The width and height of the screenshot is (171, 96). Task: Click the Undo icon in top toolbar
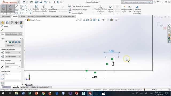45,2
